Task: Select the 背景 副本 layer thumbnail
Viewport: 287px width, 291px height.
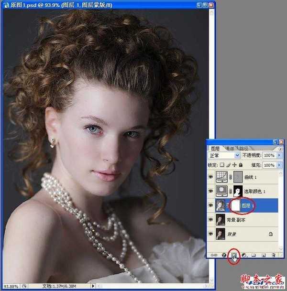Action: click(x=221, y=219)
